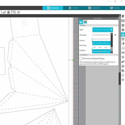The width and height of the screenshot is (125, 125).
Task: Click the X icon beside cubes icon
Action: [x=18, y=12]
